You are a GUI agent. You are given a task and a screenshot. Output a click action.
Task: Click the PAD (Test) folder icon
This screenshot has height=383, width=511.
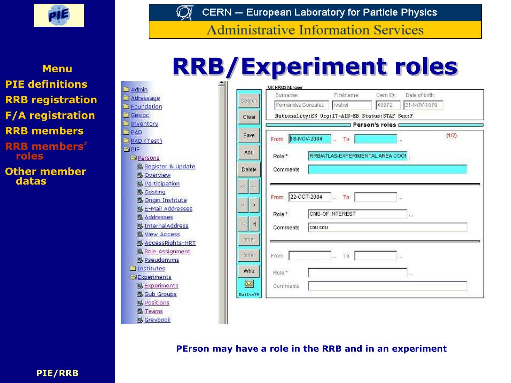pyautogui.click(x=126, y=140)
